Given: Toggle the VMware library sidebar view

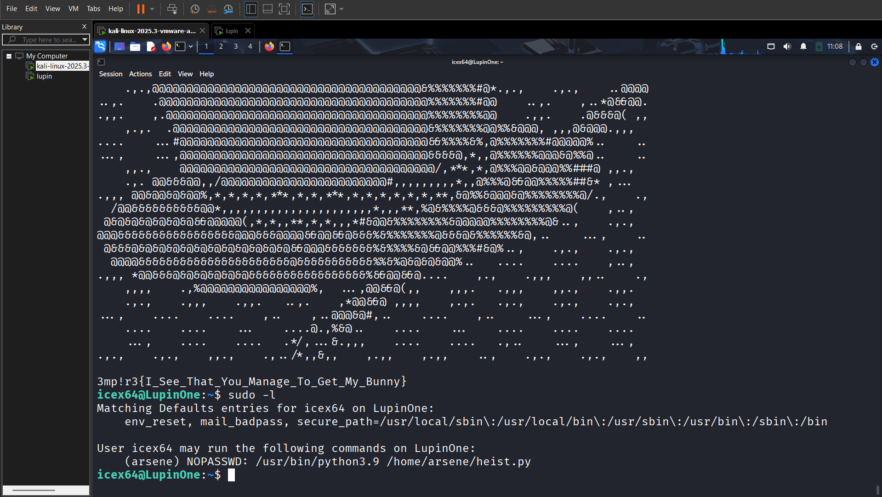Looking at the screenshot, I should 251,9.
